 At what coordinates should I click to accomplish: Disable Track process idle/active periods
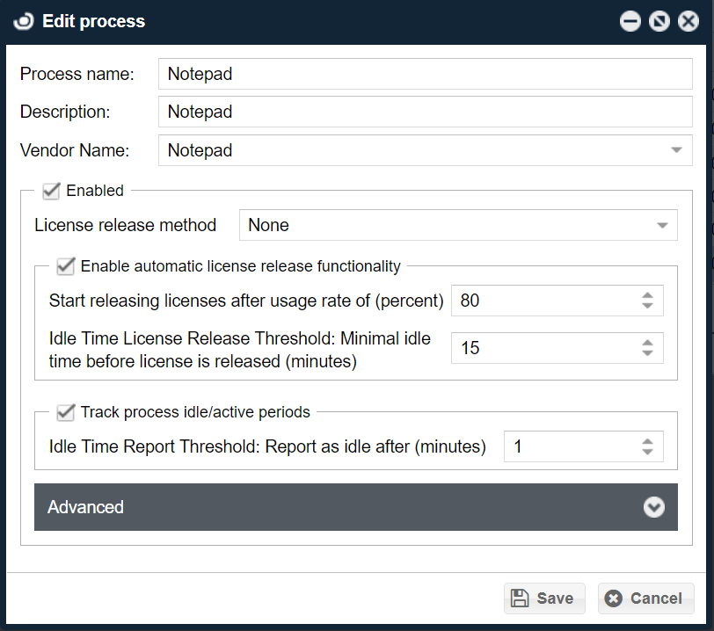[65, 411]
